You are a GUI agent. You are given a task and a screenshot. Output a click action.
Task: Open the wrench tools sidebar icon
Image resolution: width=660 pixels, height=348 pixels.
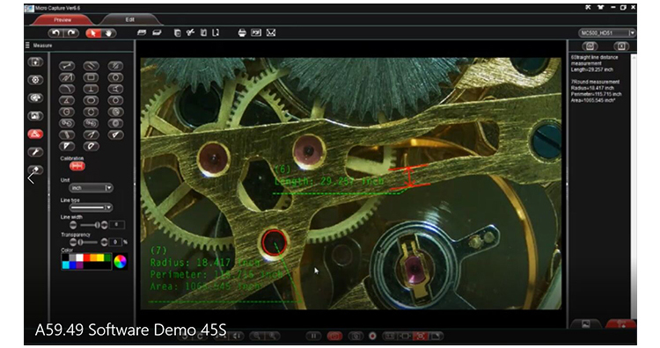[x=35, y=152]
